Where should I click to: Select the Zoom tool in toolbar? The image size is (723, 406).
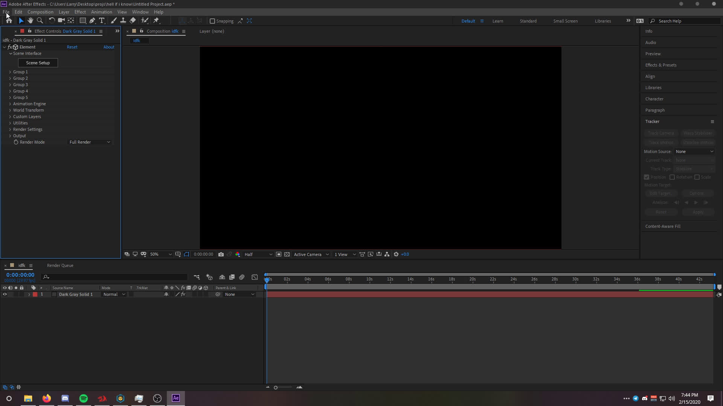(x=40, y=21)
